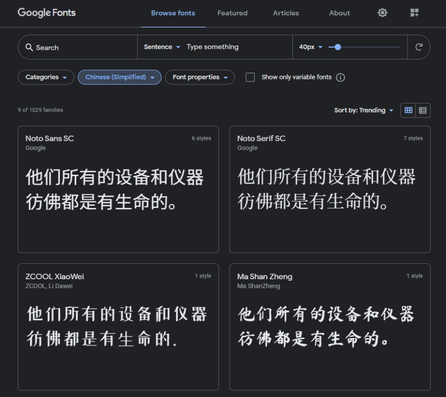Screen dimensions: 446x397
Task: Open the Noto Sans SC font card
Action: [118, 189]
